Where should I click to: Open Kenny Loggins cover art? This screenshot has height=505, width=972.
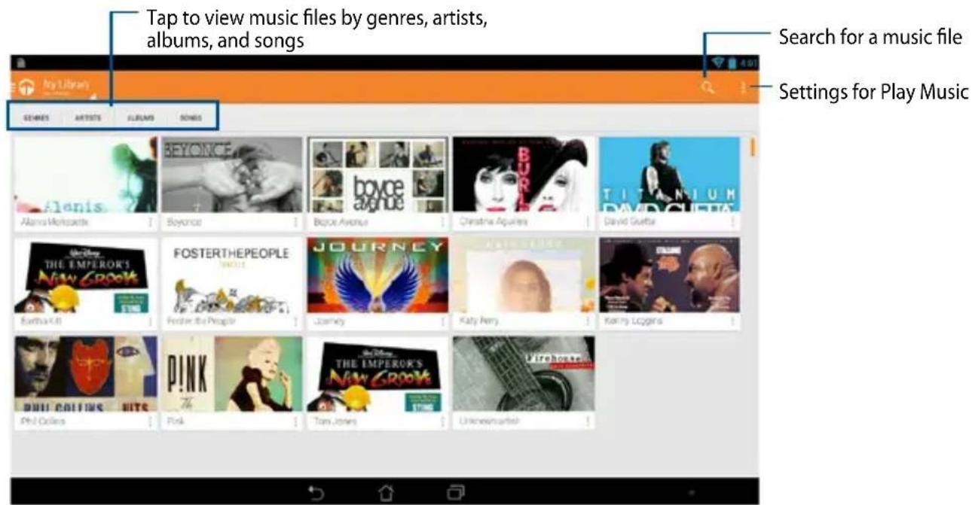[670, 275]
